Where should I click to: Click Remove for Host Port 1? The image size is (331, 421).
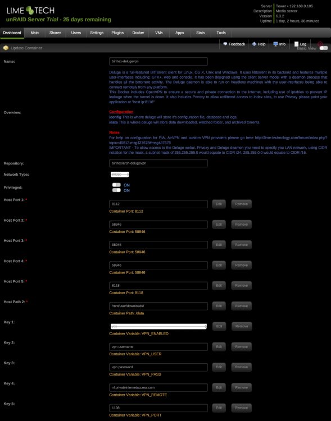click(242, 204)
